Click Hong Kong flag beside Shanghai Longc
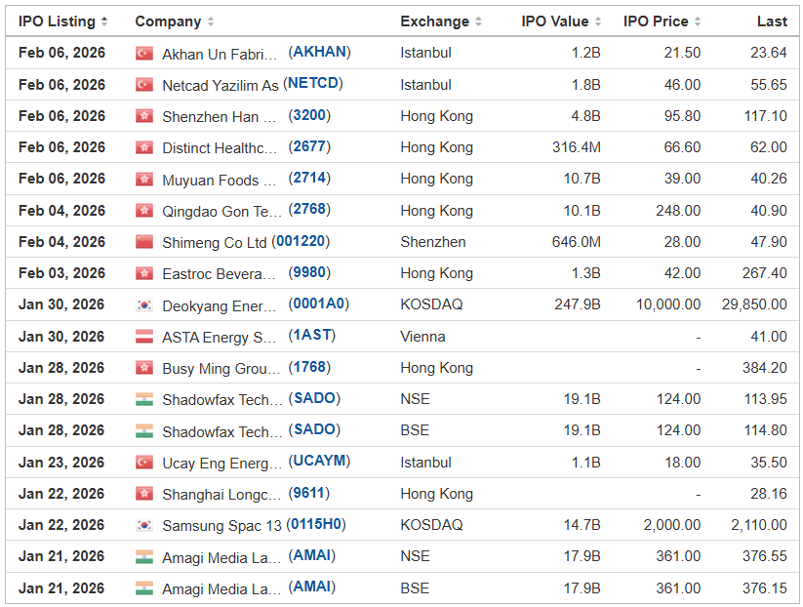 point(143,494)
